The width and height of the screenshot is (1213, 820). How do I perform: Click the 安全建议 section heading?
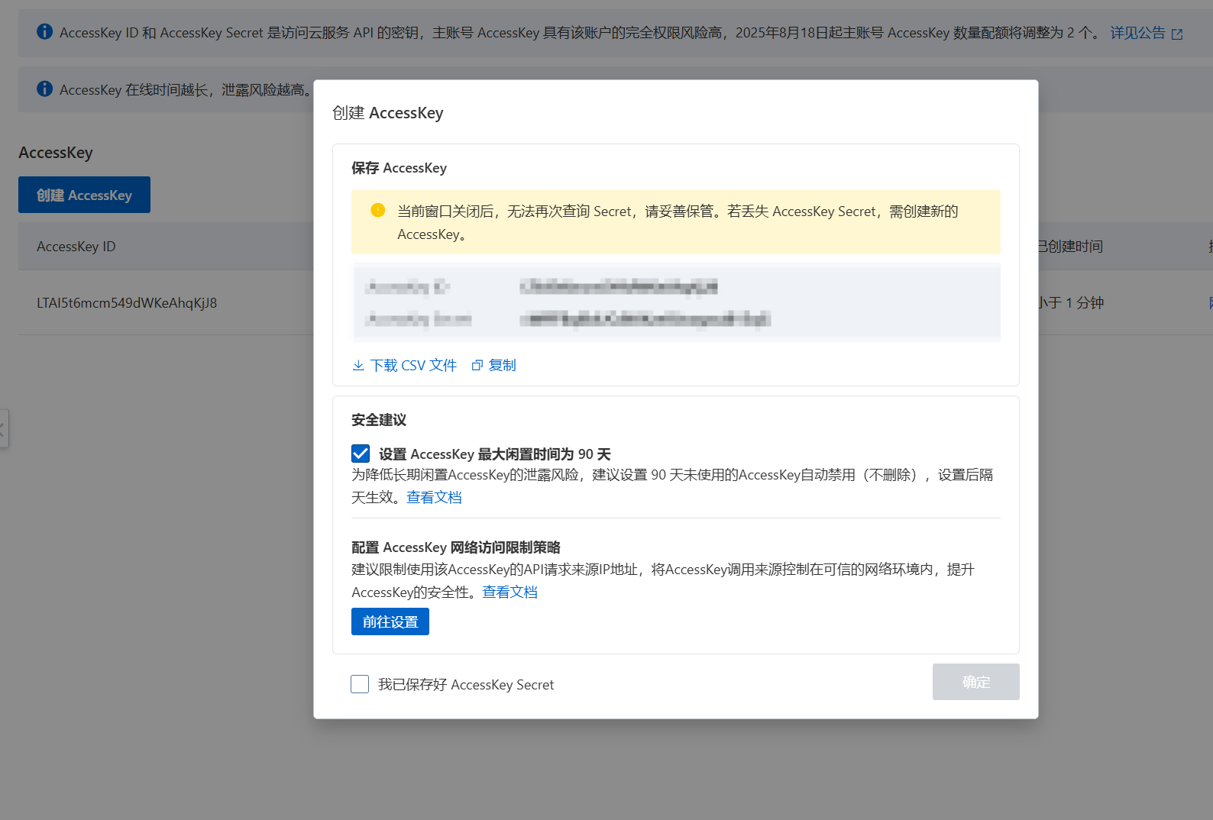pyautogui.click(x=379, y=420)
